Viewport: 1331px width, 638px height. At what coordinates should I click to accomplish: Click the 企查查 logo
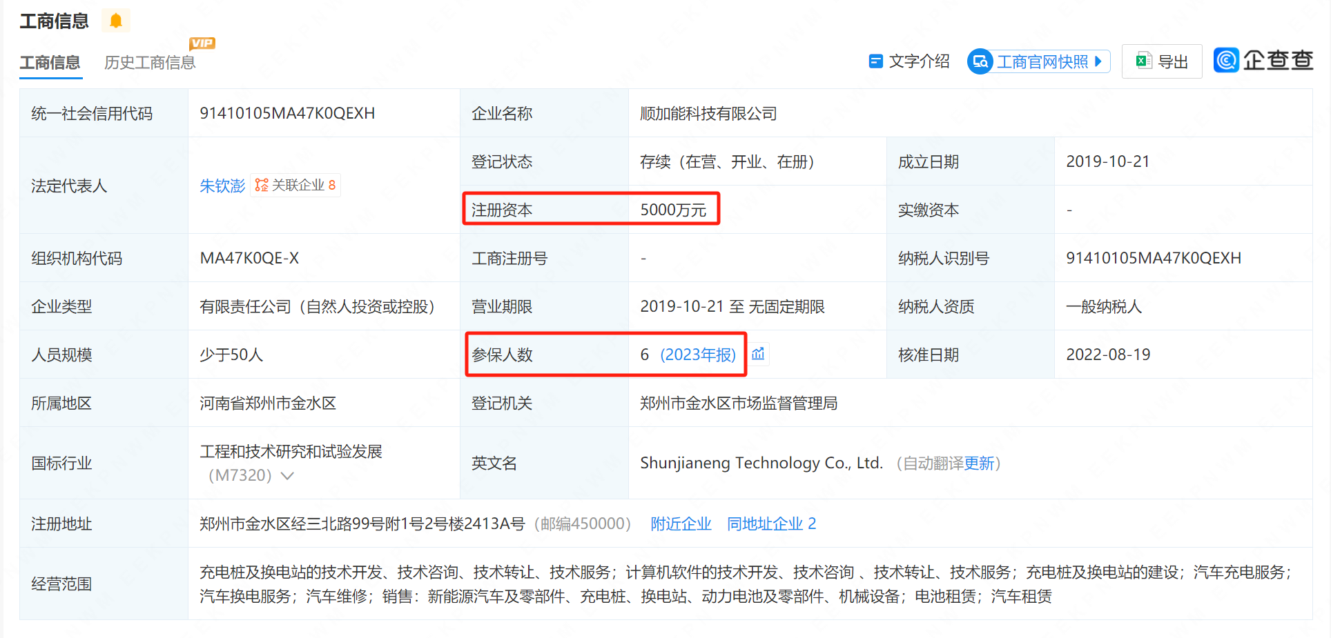tap(1263, 61)
